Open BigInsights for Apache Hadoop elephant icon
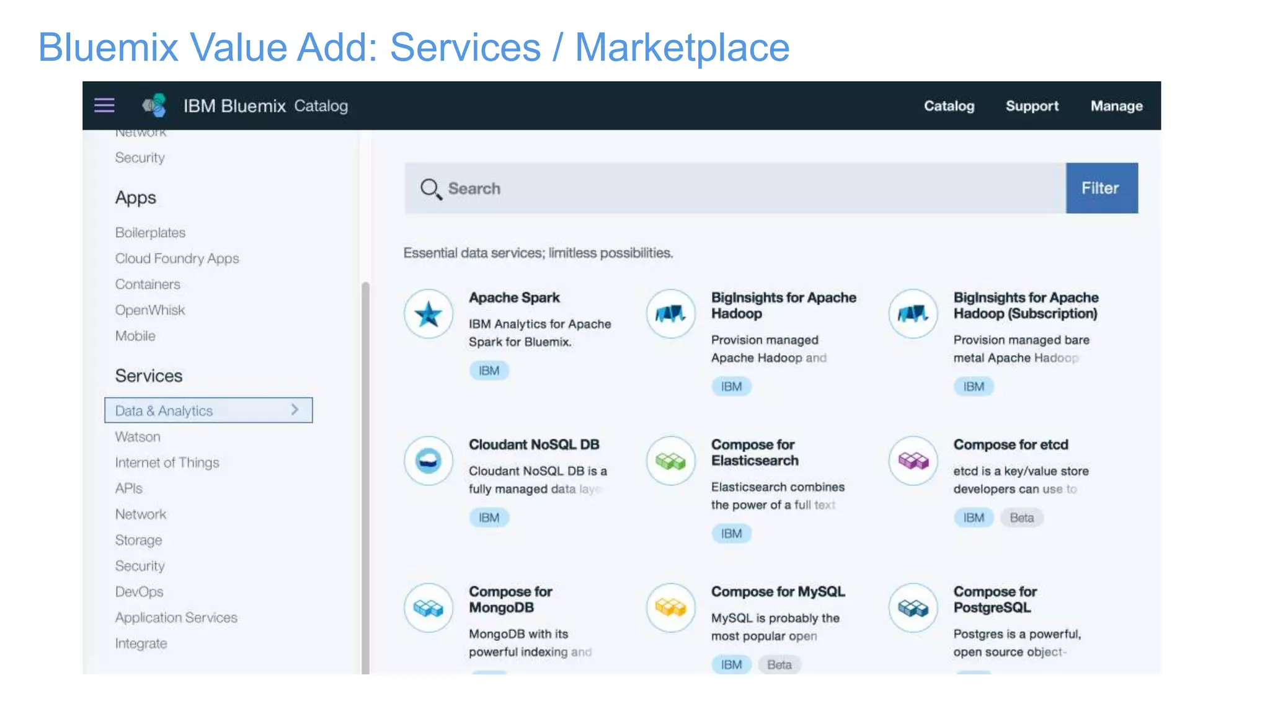Viewport: 1270px width, 714px height. (670, 314)
